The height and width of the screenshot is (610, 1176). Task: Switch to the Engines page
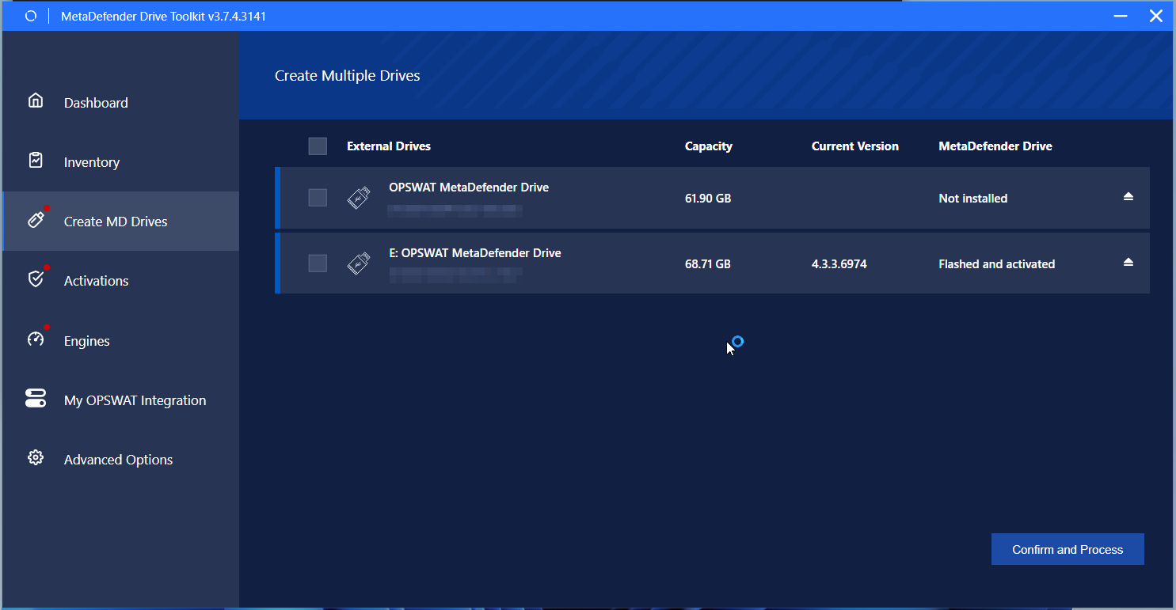[120, 341]
